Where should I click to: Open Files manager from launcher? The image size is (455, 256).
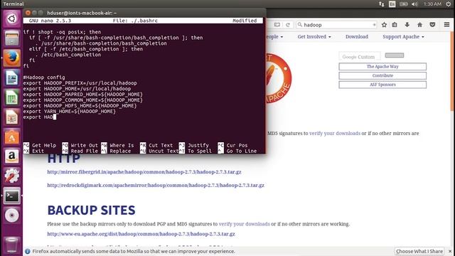11,38
